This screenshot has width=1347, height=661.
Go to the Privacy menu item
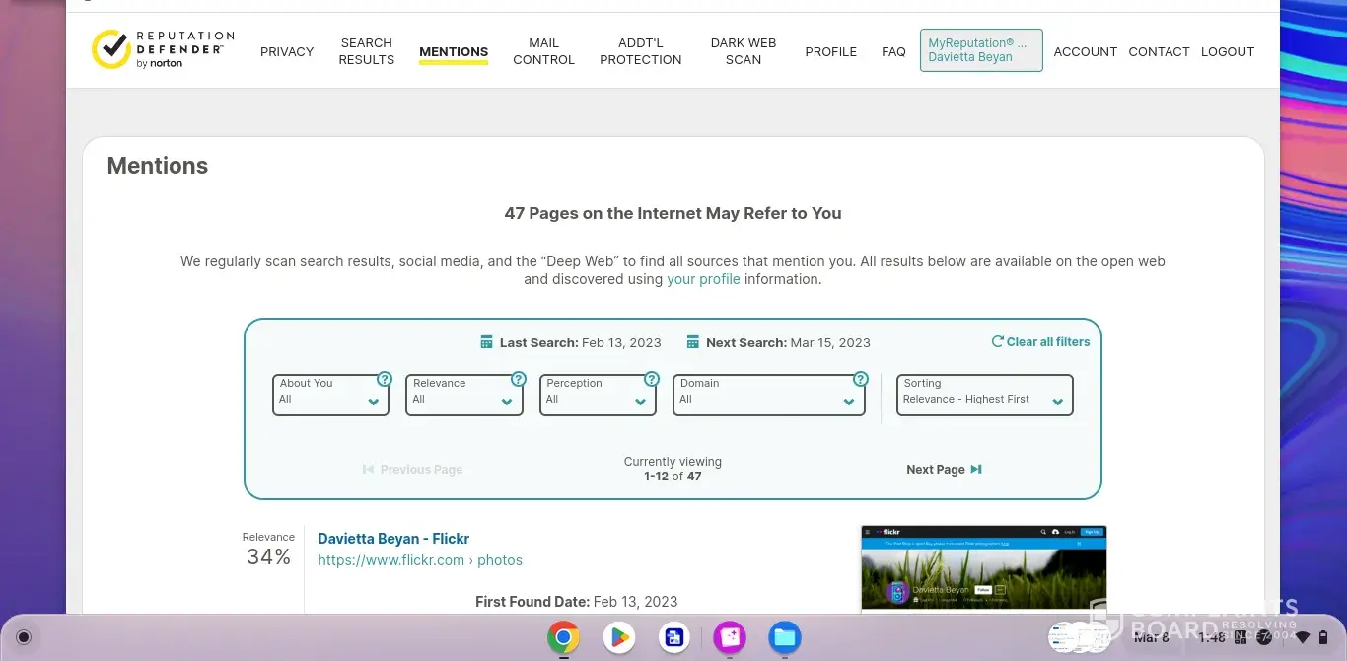(x=287, y=51)
